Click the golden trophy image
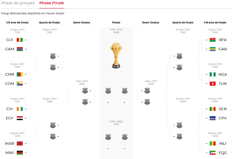The width and height of the screenshot is (234, 159). tap(116, 56)
